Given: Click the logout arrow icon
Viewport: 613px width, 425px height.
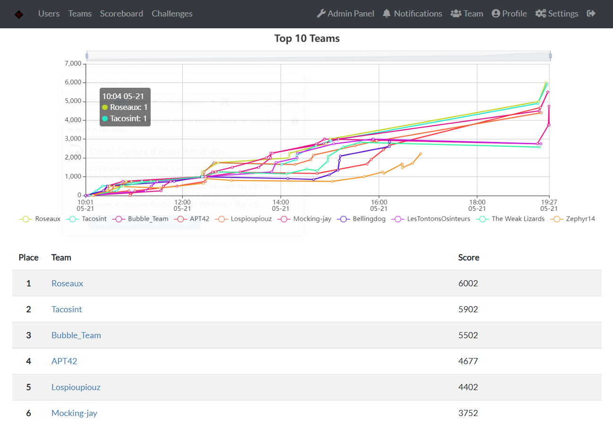Looking at the screenshot, I should click(x=591, y=14).
